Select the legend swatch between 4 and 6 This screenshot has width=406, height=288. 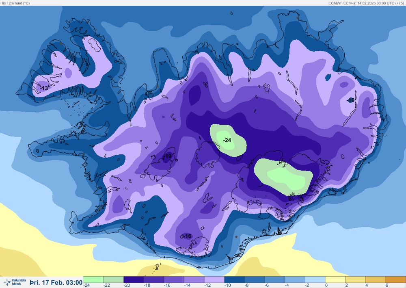pos(376,279)
